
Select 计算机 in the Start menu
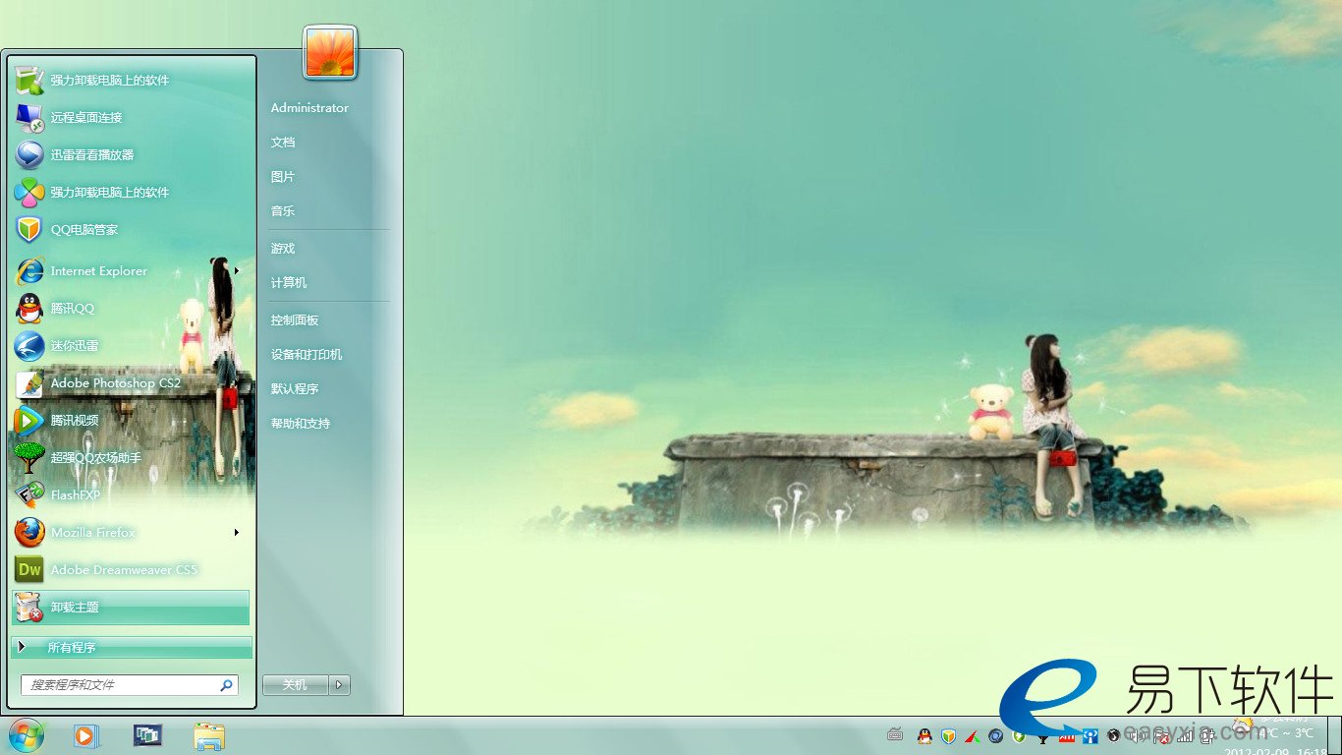pyautogui.click(x=289, y=283)
